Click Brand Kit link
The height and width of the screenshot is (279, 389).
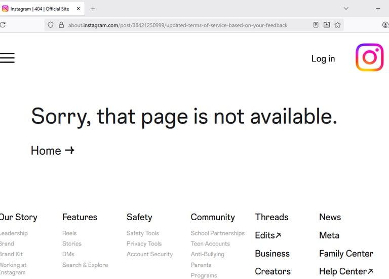tap(11, 254)
